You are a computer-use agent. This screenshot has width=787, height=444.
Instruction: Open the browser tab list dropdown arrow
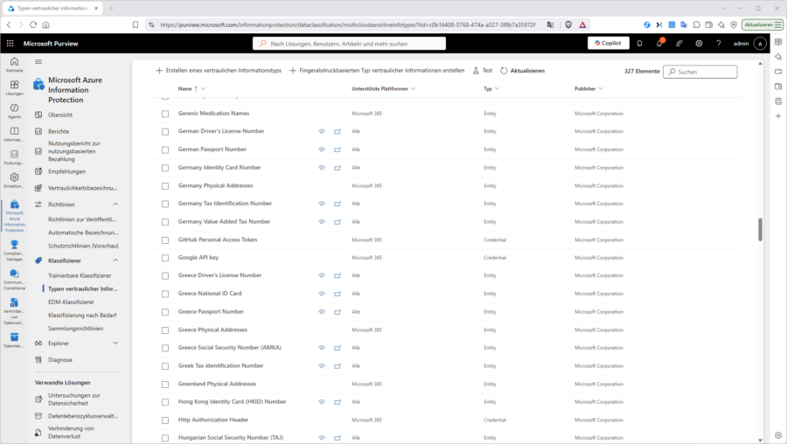724,8
